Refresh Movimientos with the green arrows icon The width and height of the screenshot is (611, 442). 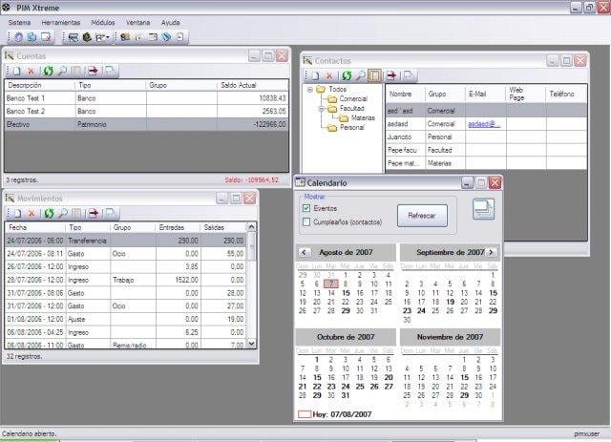pos(49,213)
